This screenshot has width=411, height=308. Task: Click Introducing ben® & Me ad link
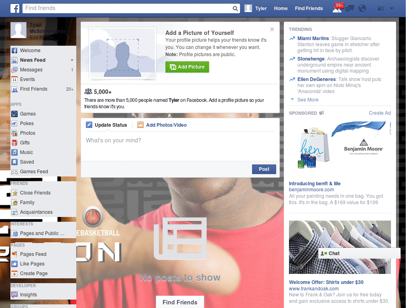point(315,184)
